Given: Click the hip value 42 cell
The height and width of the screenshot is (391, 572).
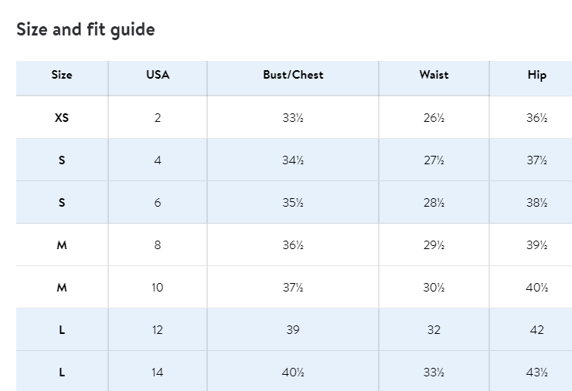Looking at the screenshot, I should [x=536, y=330].
